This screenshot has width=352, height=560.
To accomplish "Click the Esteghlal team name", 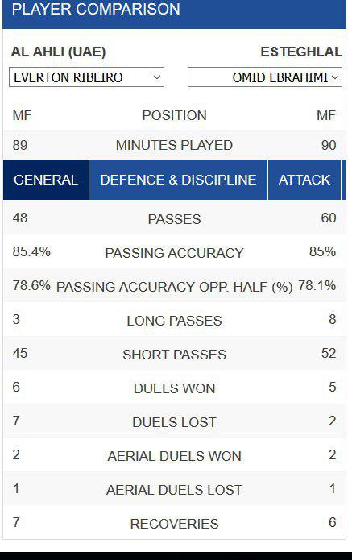I will click(301, 52).
